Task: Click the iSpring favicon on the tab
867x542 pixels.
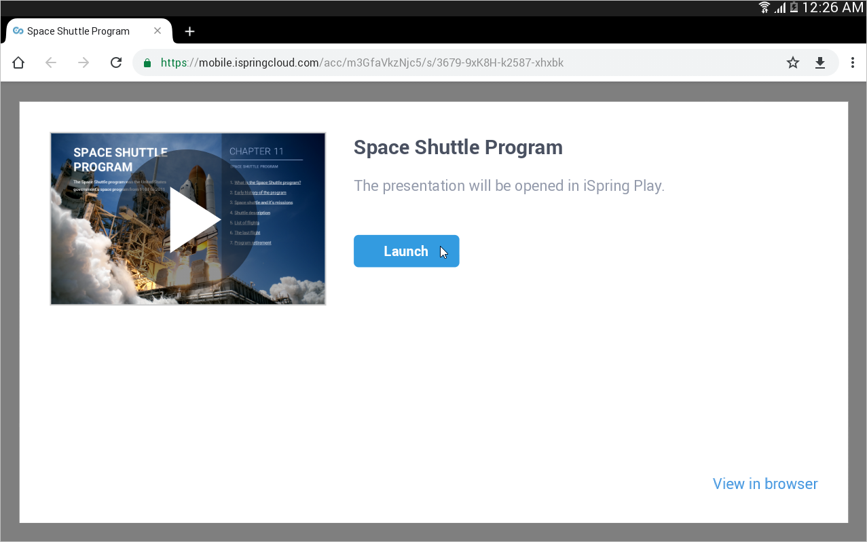Action: click(18, 31)
